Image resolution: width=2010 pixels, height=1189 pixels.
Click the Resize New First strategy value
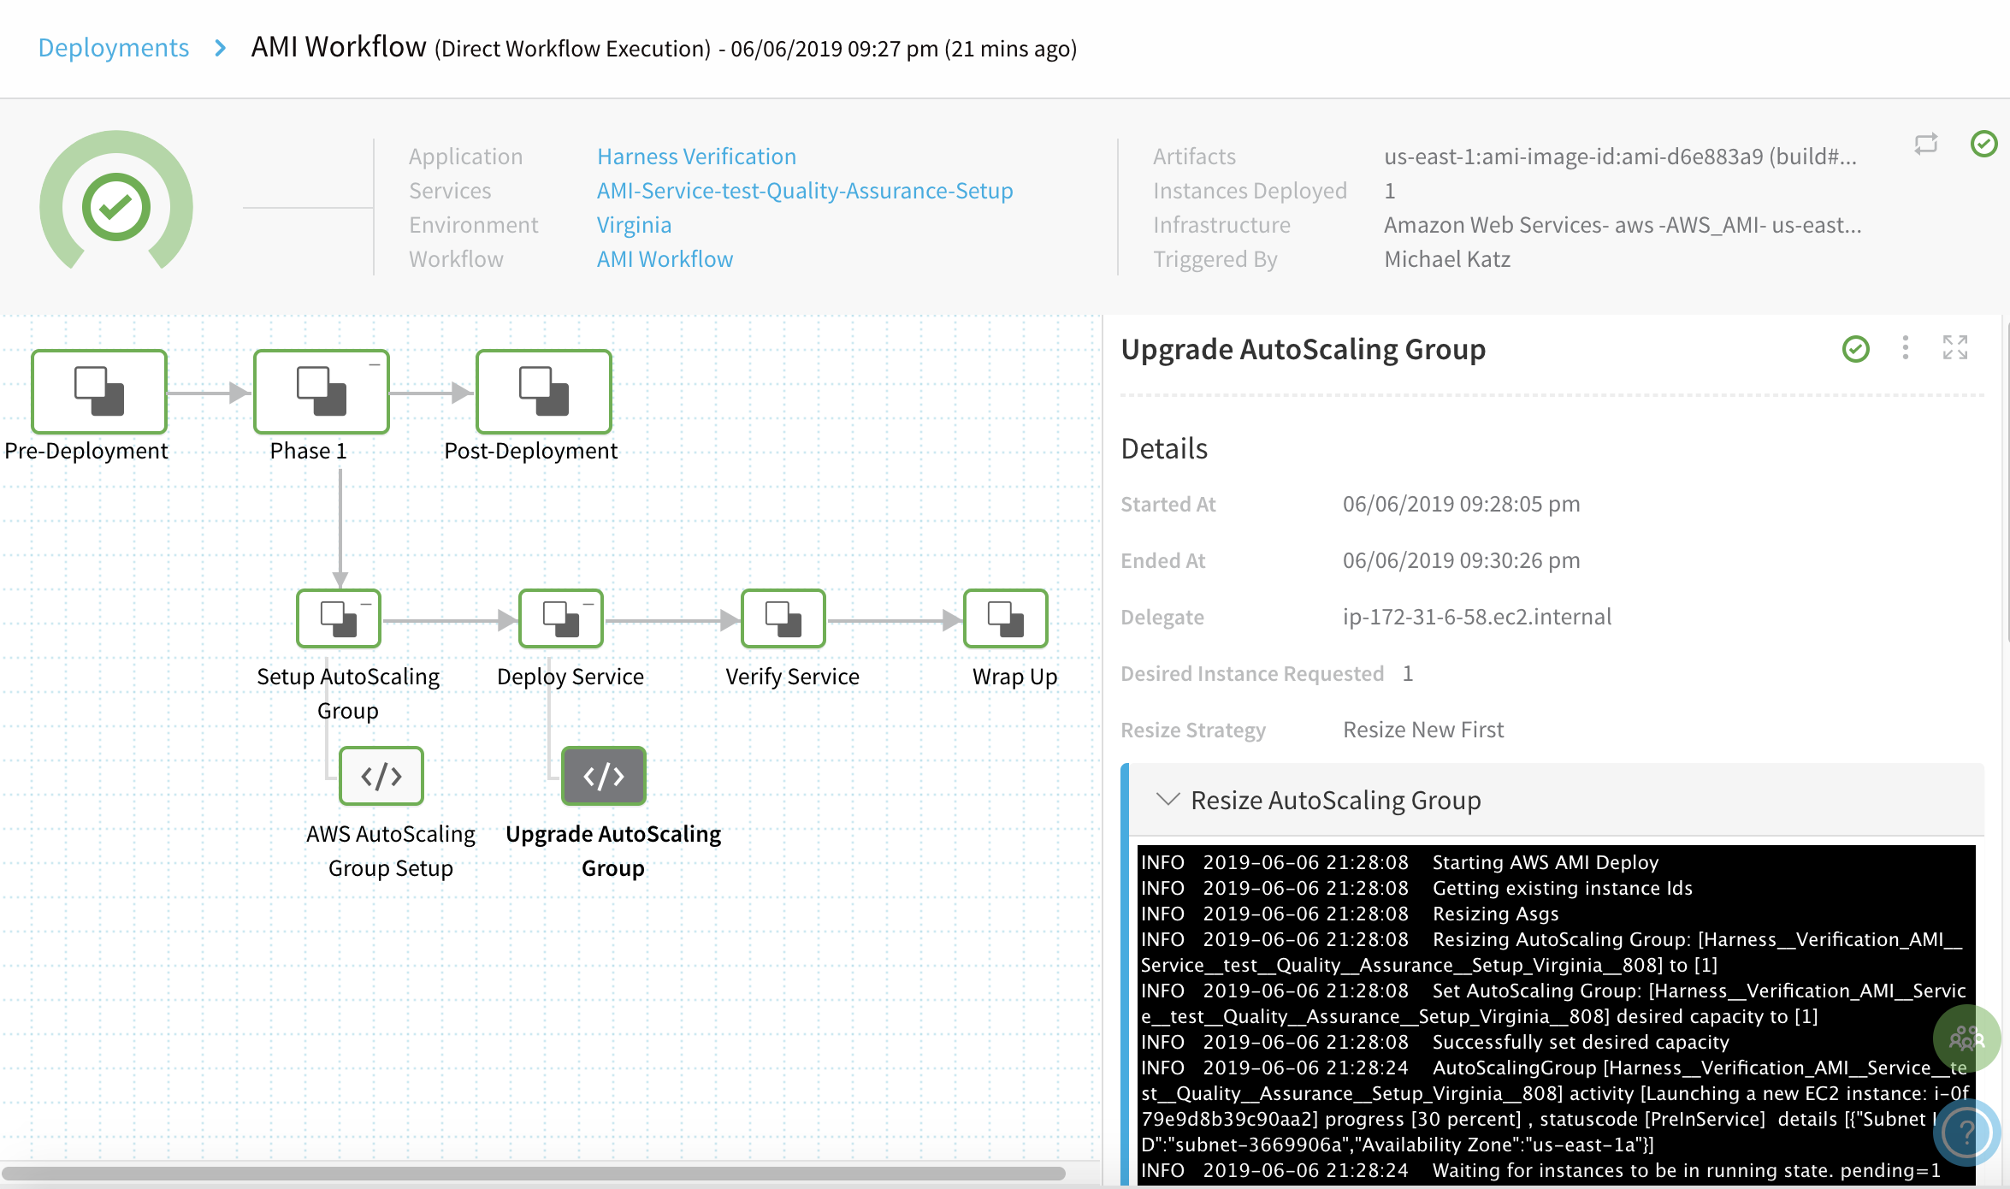click(x=1423, y=729)
